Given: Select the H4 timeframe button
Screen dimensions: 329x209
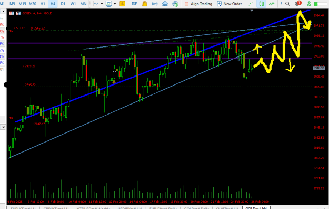Looking at the screenshot, I should tap(53, 4).
